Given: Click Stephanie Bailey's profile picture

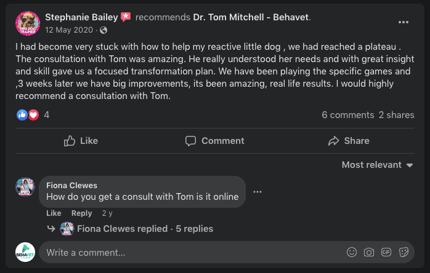Looking at the screenshot, I should click(x=28, y=23).
